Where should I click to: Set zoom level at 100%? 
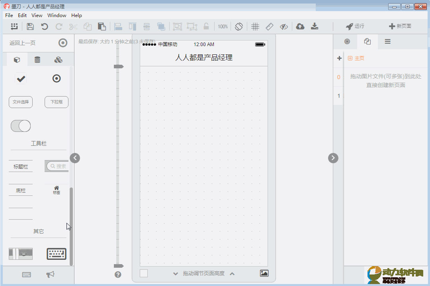point(223,27)
